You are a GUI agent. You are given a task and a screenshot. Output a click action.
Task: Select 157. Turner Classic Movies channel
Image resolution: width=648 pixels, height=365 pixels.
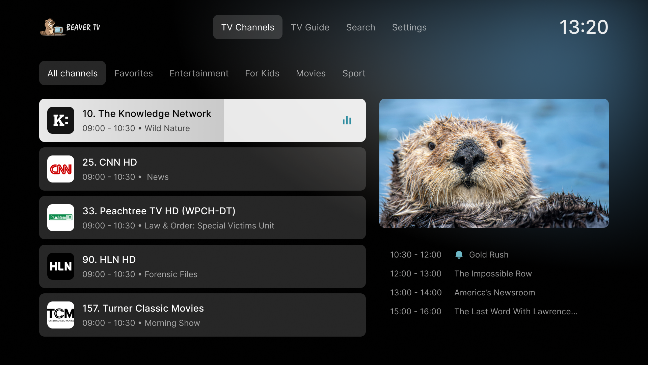coord(202,315)
